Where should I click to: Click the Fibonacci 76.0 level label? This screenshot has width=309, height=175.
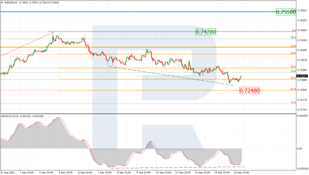[x=293, y=103]
